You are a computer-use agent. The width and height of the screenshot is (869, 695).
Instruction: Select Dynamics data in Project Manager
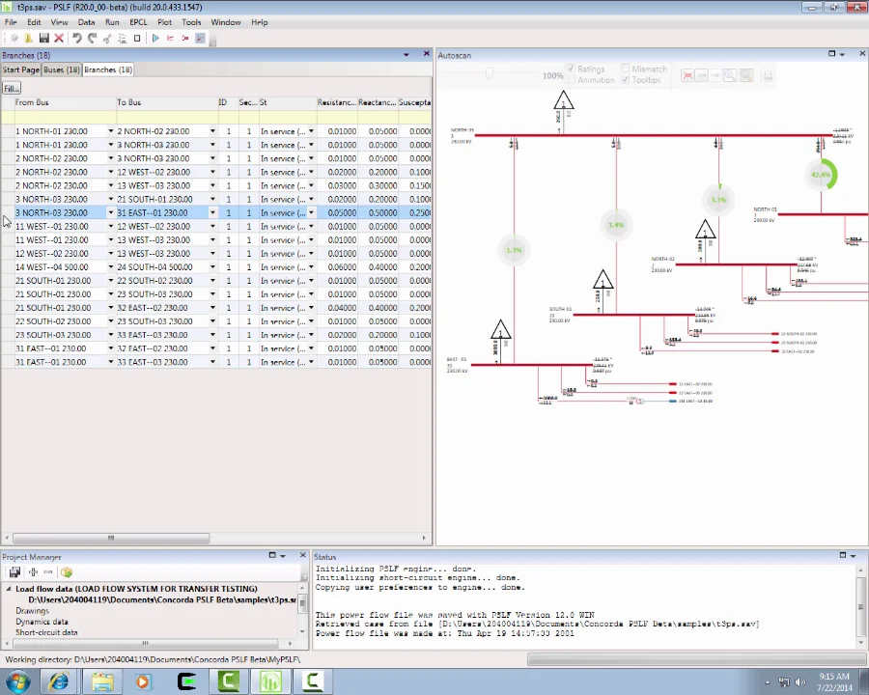(x=42, y=622)
